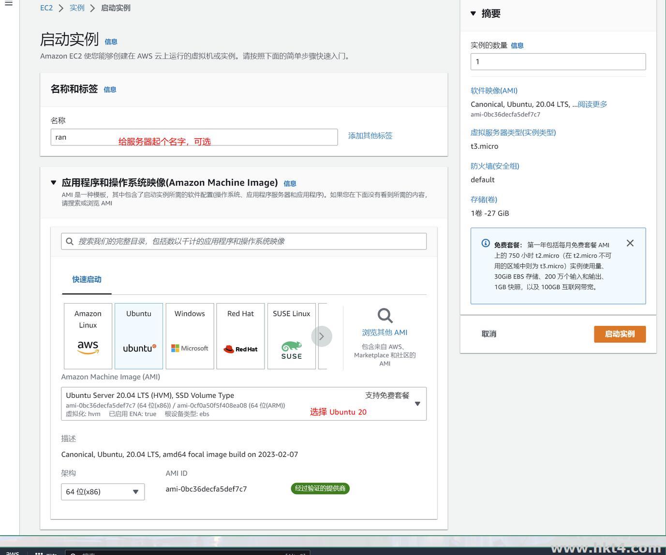Show more quick start AMI cards
The image size is (666, 555).
click(322, 336)
